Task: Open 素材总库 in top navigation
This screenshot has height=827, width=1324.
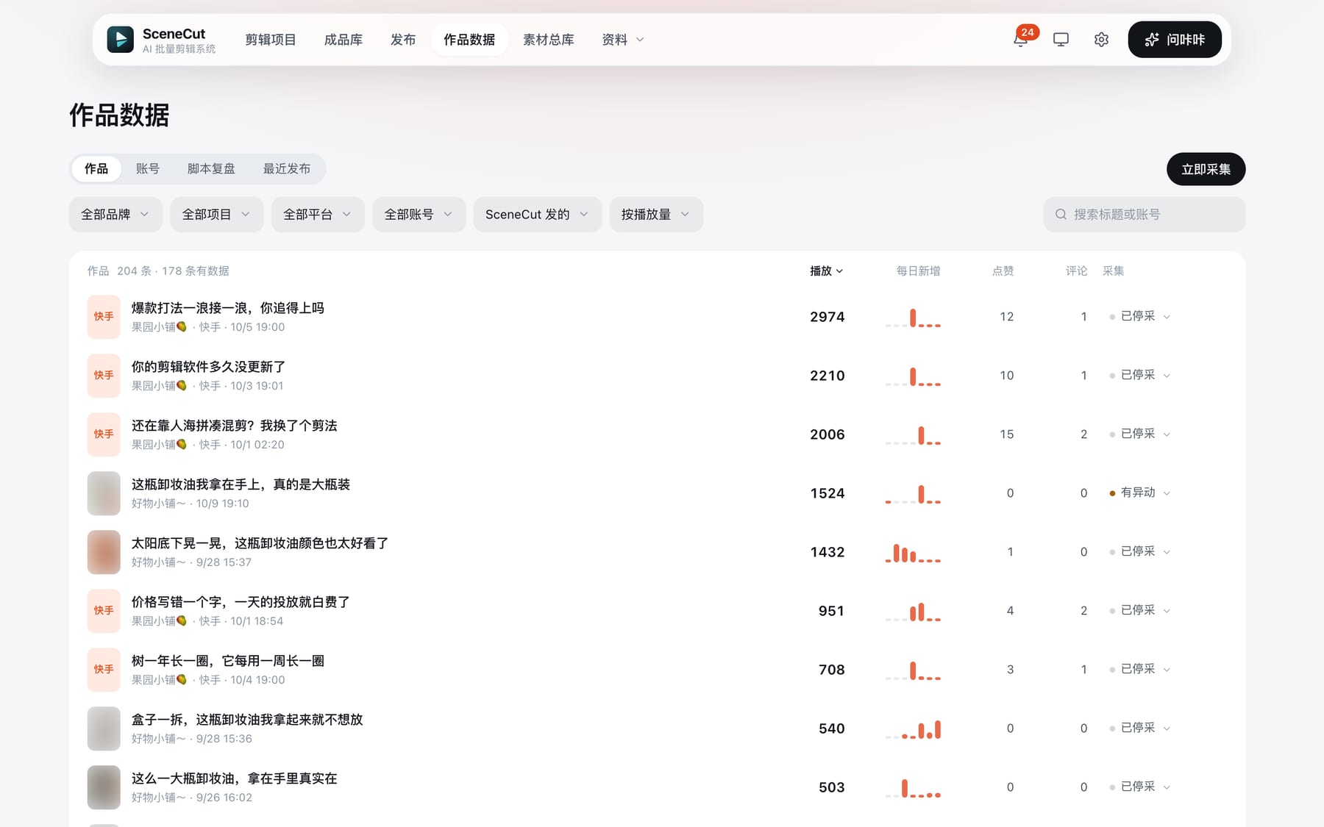Action: (x=549, y=40)
